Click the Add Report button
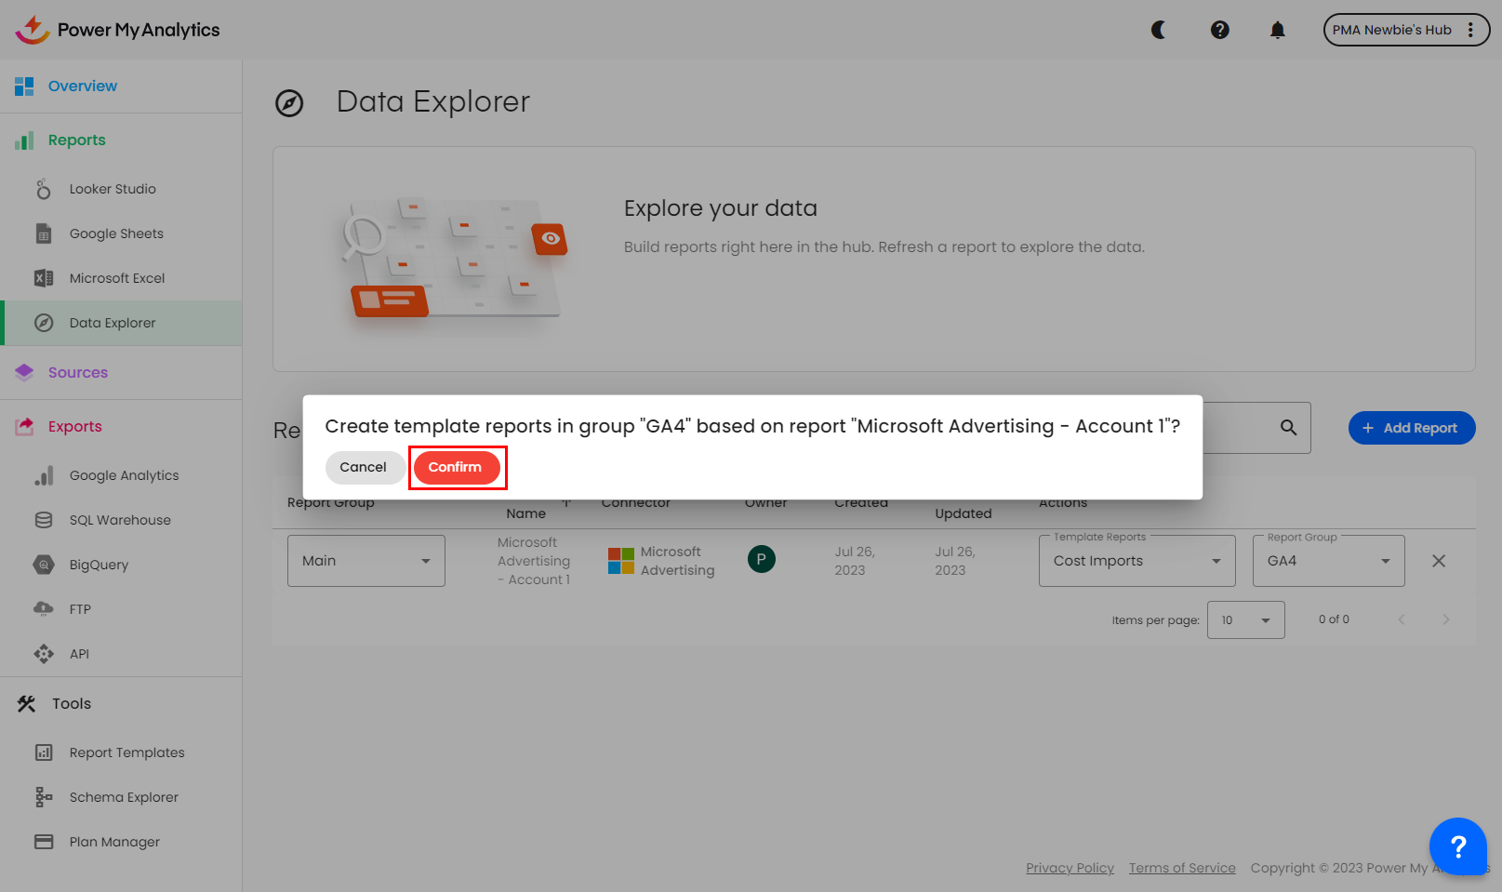The height and width of the screenshot is (892, 1502). point(1411,428)
